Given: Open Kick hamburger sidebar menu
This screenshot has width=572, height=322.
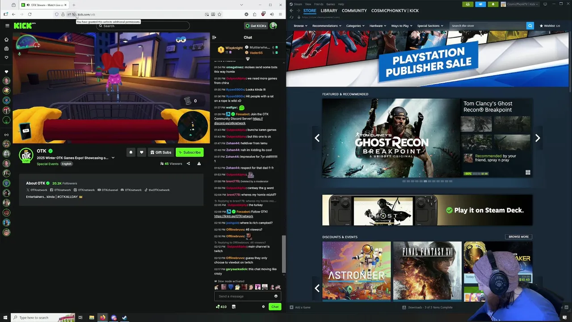Looking at the screenshot, I should tap(7, 25).
